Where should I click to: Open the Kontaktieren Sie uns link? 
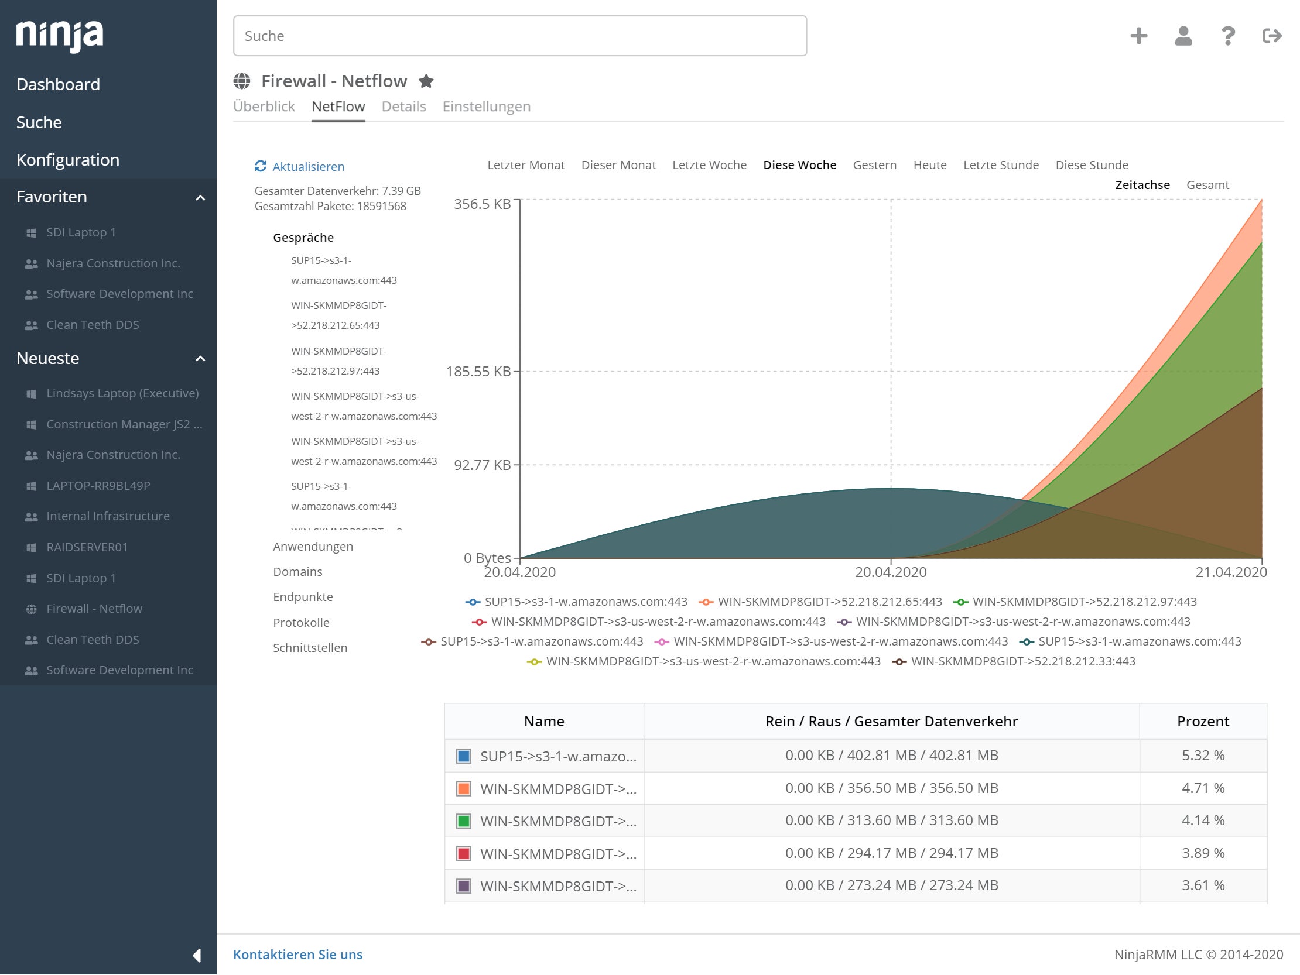[297, 955]
